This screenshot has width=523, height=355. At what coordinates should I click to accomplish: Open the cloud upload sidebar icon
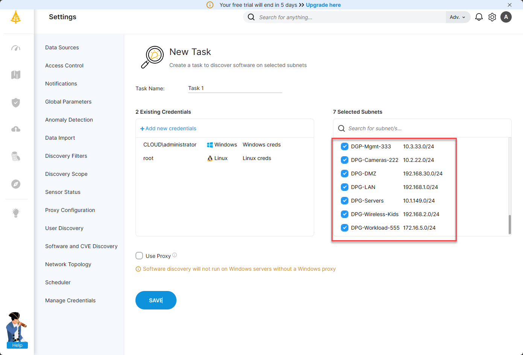point(16,129)
